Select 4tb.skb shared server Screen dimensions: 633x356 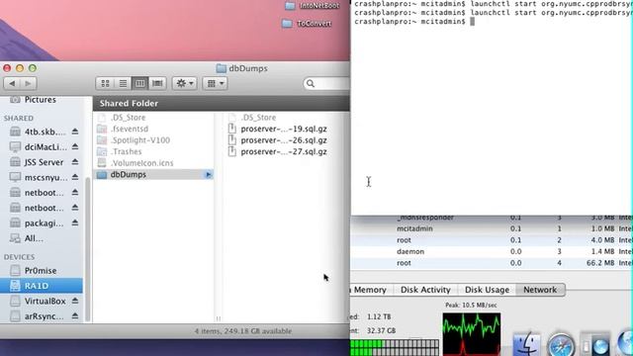(45, 132)
